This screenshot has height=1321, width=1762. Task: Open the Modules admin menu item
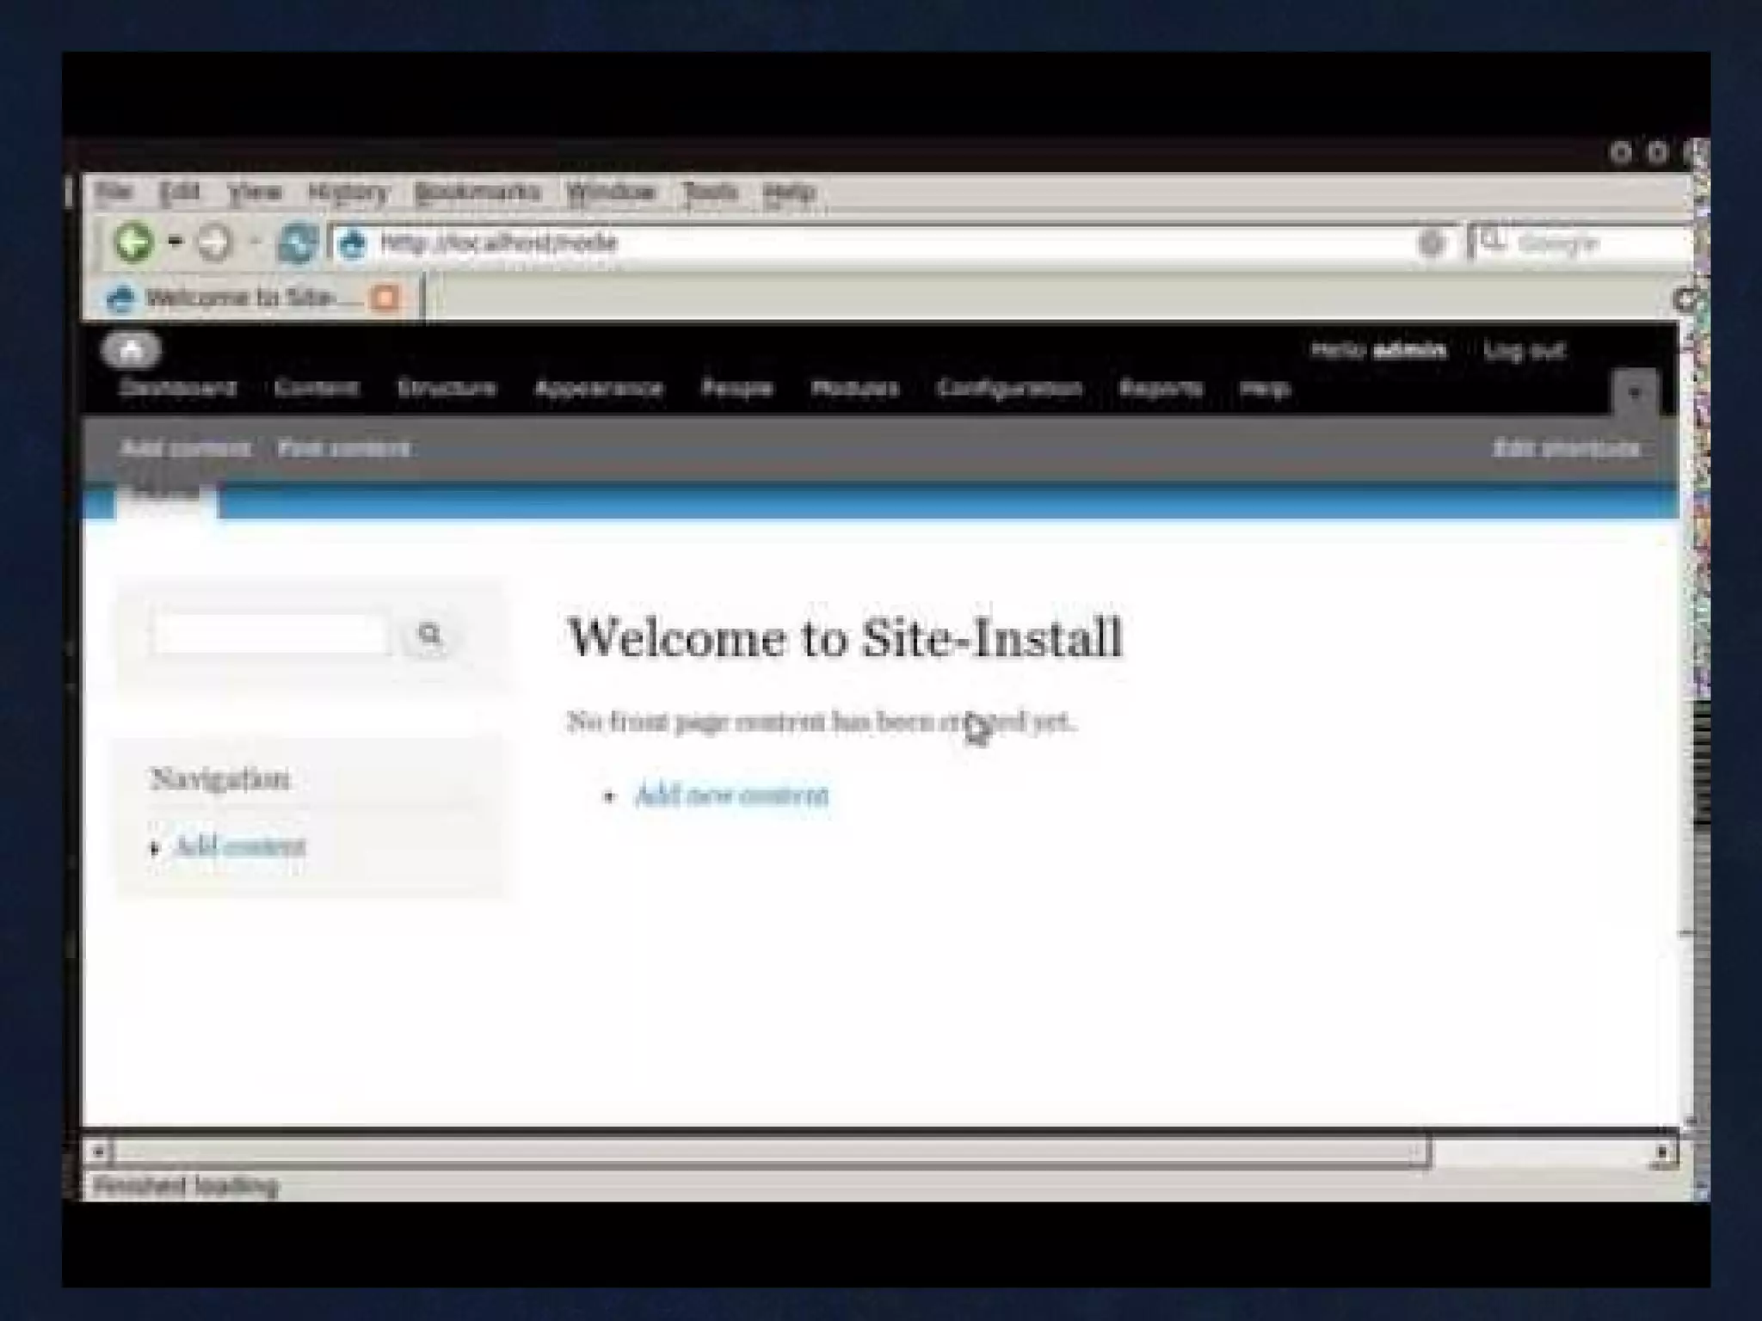coord(854,389)
